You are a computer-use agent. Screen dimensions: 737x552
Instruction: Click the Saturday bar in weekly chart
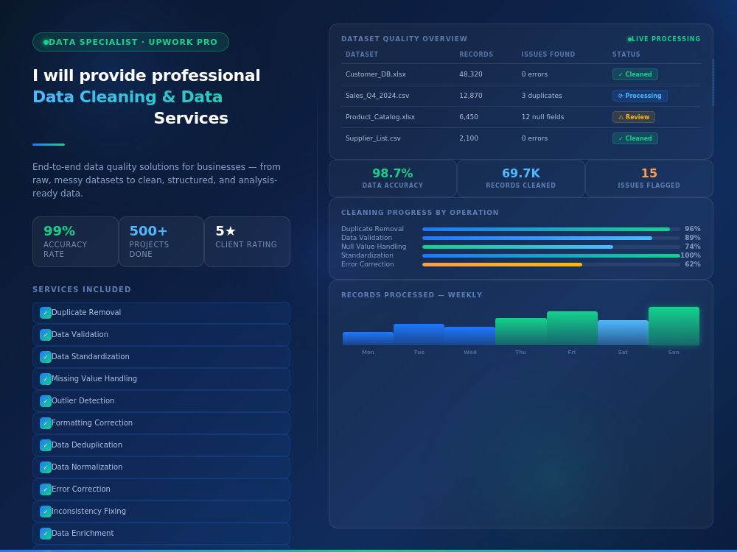(623, 333)
